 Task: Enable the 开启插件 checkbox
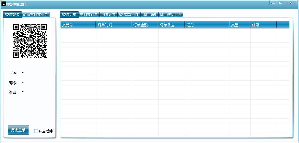[36, 131]
